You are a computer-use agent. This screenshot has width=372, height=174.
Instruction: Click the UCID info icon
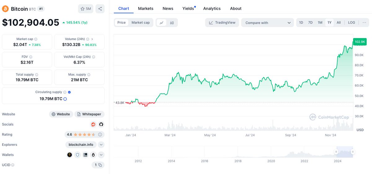tap(13, 165)
